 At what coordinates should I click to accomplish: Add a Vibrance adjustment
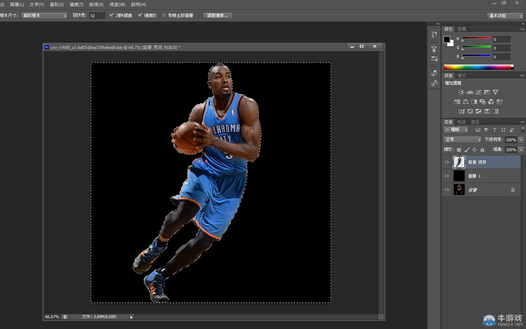(495, 92)
